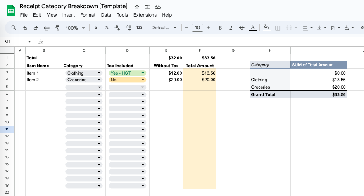This screenshot has height=196, width=364.
Task: Toggle bold formatting
Action: (x=220, y=28)
